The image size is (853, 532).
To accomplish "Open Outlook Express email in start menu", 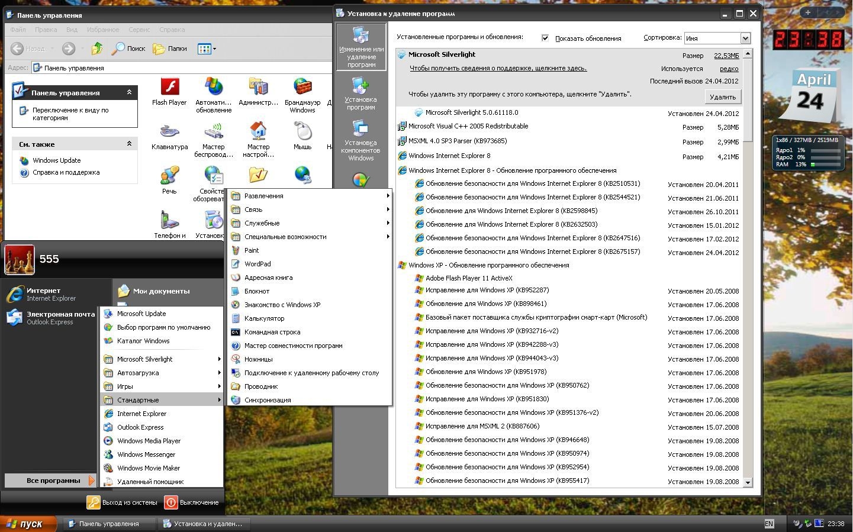I will coord(50,318).
